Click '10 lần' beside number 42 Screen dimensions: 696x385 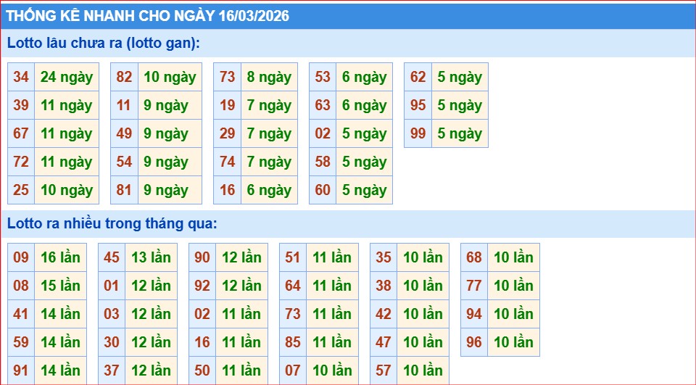pos(423,314)
